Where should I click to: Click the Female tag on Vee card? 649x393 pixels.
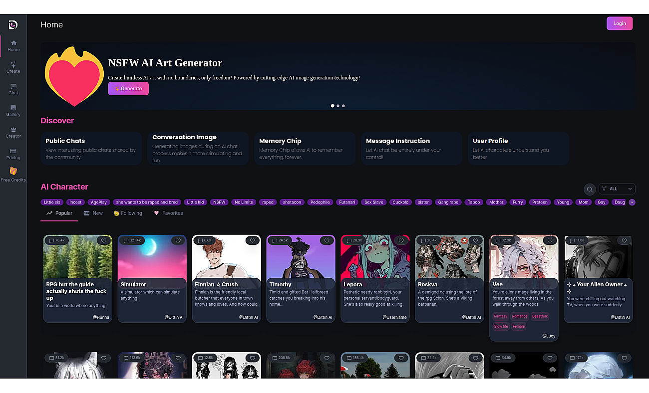519,327
